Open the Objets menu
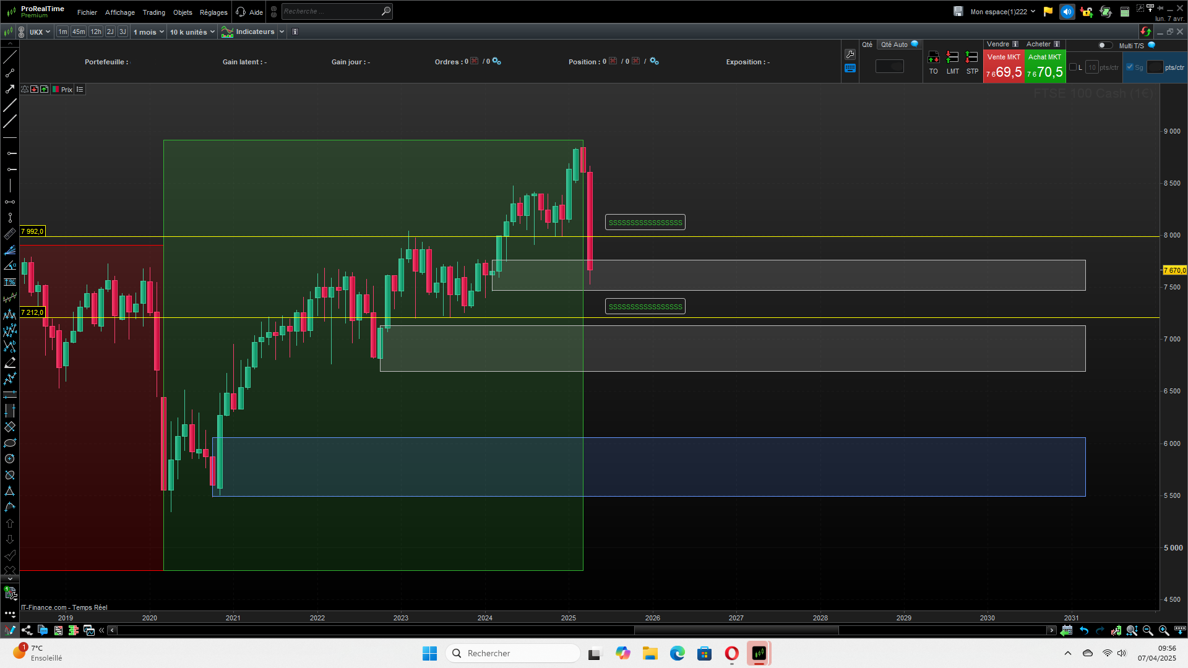This screenshot has height=668, width=1188. coord(183,12)
